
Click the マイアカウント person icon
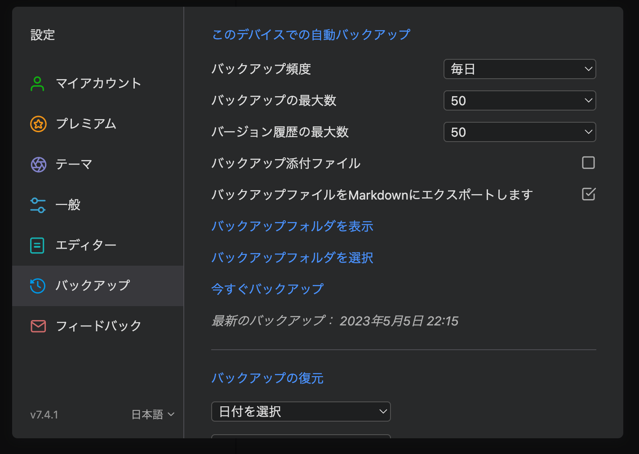click(x=38, y=83)
